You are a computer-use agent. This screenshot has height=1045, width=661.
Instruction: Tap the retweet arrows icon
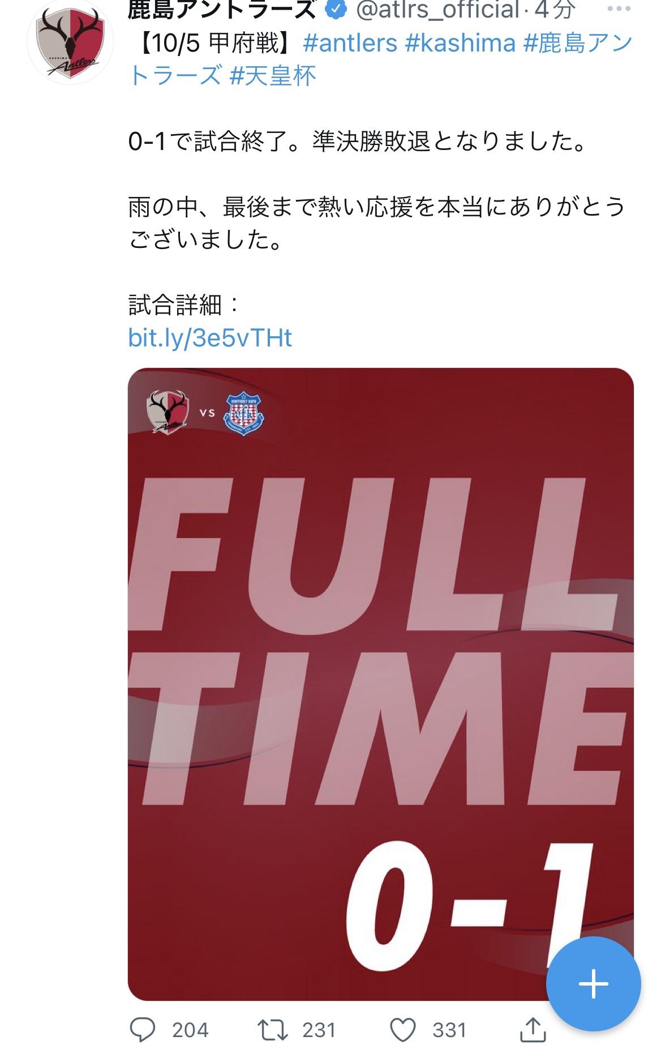(273, 1030)
